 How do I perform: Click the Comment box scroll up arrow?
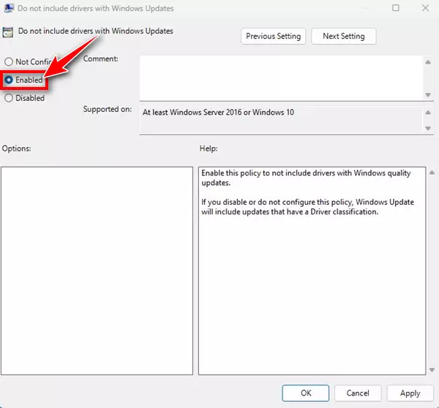[x=428, y=62]
